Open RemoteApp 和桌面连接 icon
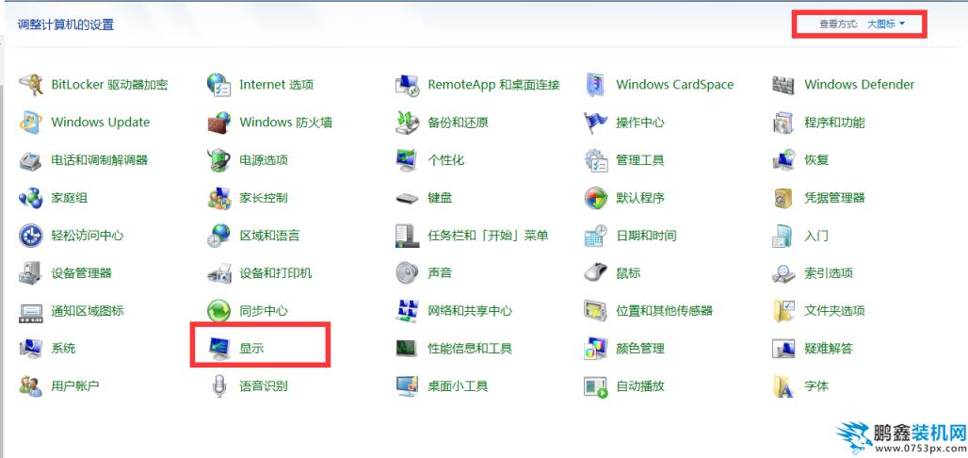 tap(407, 84)
